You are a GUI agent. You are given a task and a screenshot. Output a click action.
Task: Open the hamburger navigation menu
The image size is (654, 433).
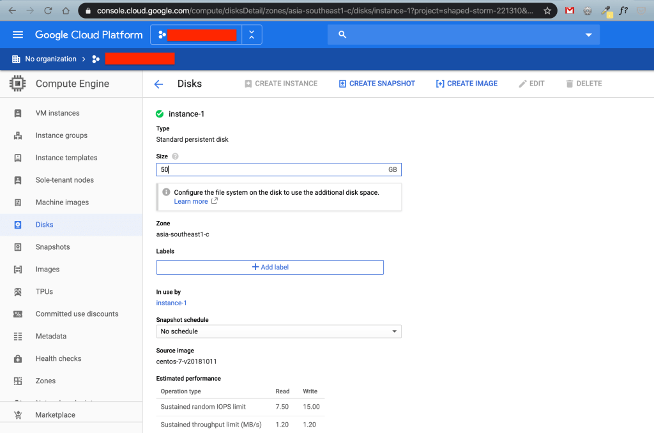tap(18, 34)
